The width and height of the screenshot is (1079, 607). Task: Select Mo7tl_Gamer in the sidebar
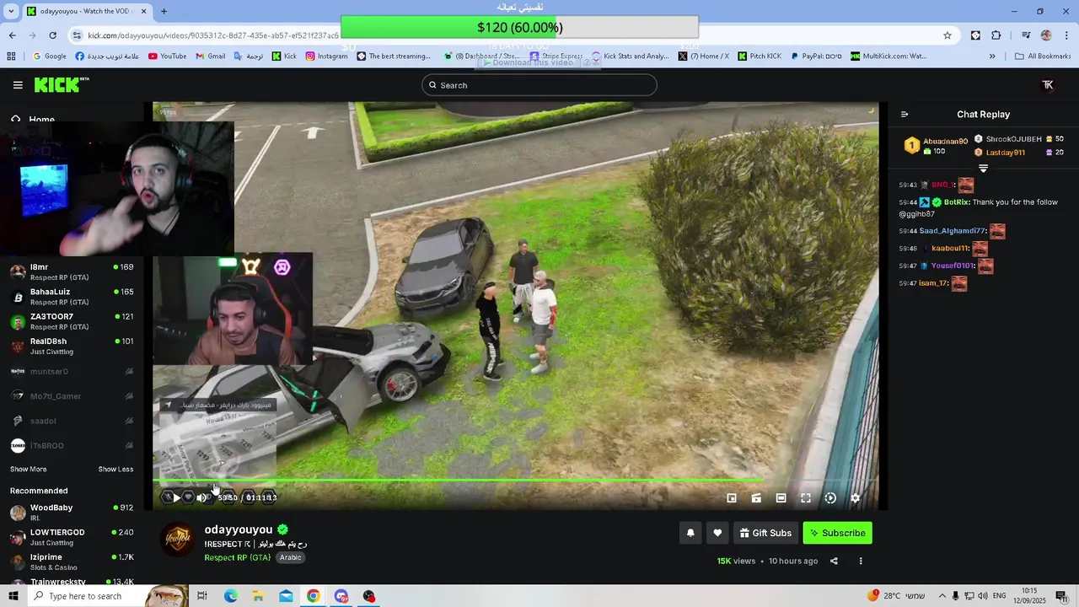pyautogui.click(x=72, y=396)
